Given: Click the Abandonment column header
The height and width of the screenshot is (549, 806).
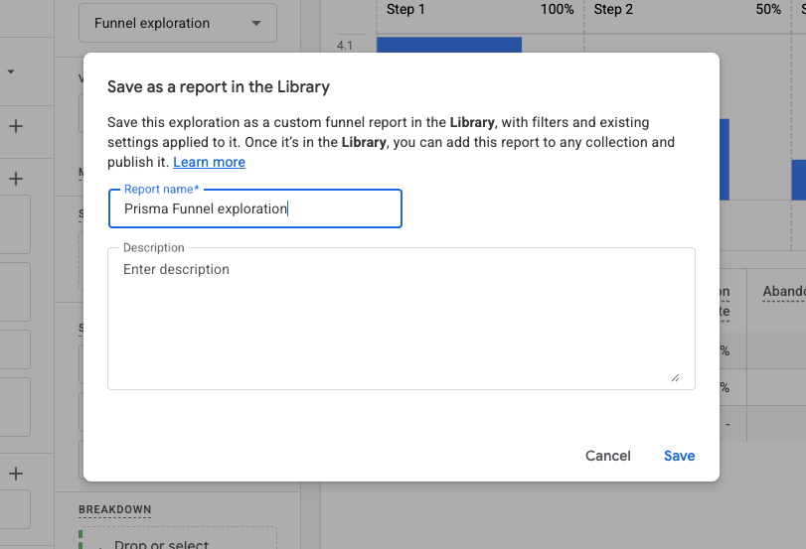Looking at the screenshot, I should click(x=783, y=291).
